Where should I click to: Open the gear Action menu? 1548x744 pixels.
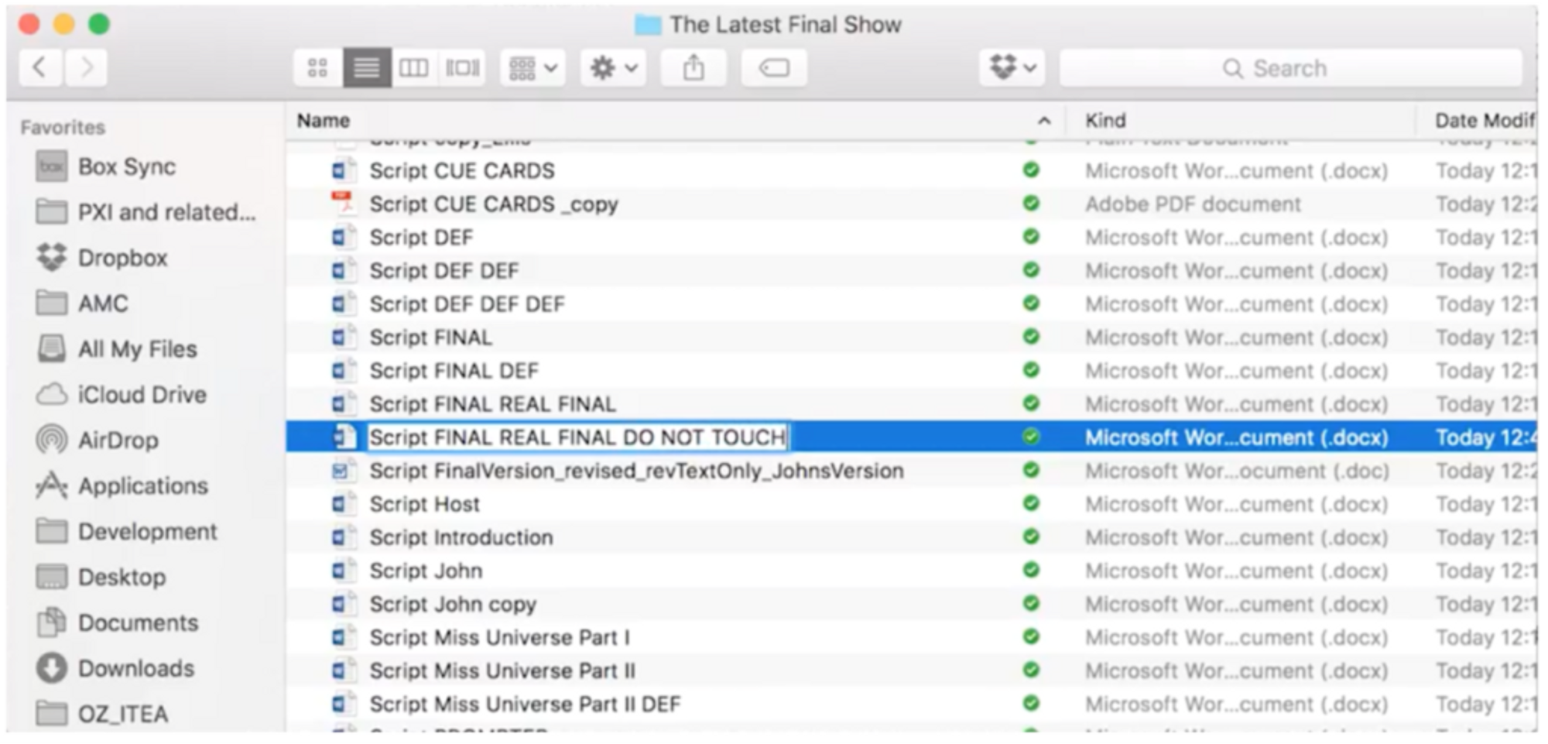tap(614, 68)
